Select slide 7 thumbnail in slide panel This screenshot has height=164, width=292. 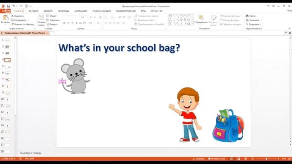coord(7,80)
